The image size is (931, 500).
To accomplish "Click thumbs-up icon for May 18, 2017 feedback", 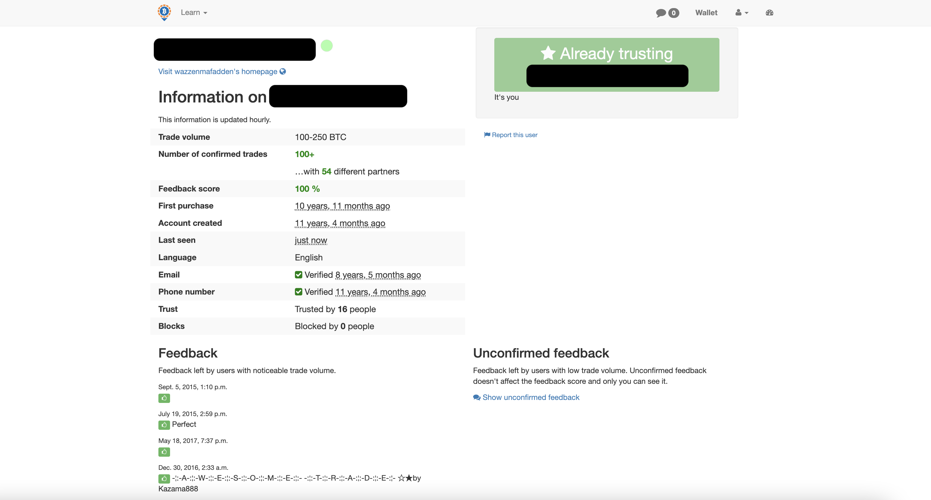I will [164, 452].
